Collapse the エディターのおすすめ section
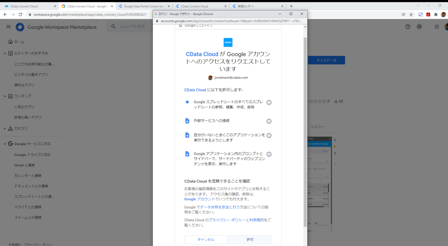 5,53
